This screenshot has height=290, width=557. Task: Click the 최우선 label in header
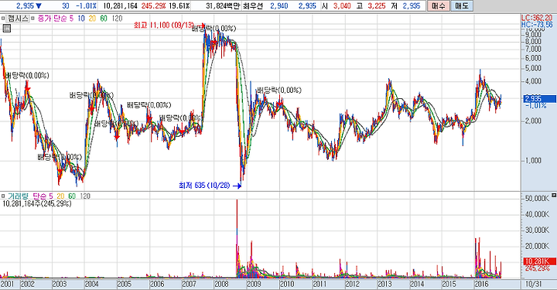(x=253, y=6)
